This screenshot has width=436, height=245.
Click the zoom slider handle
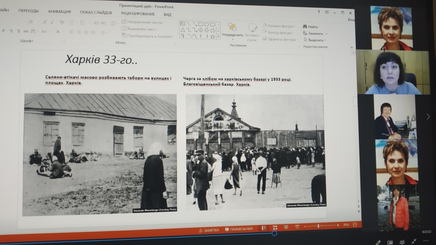pyautogui.click(x=318, y=226)
